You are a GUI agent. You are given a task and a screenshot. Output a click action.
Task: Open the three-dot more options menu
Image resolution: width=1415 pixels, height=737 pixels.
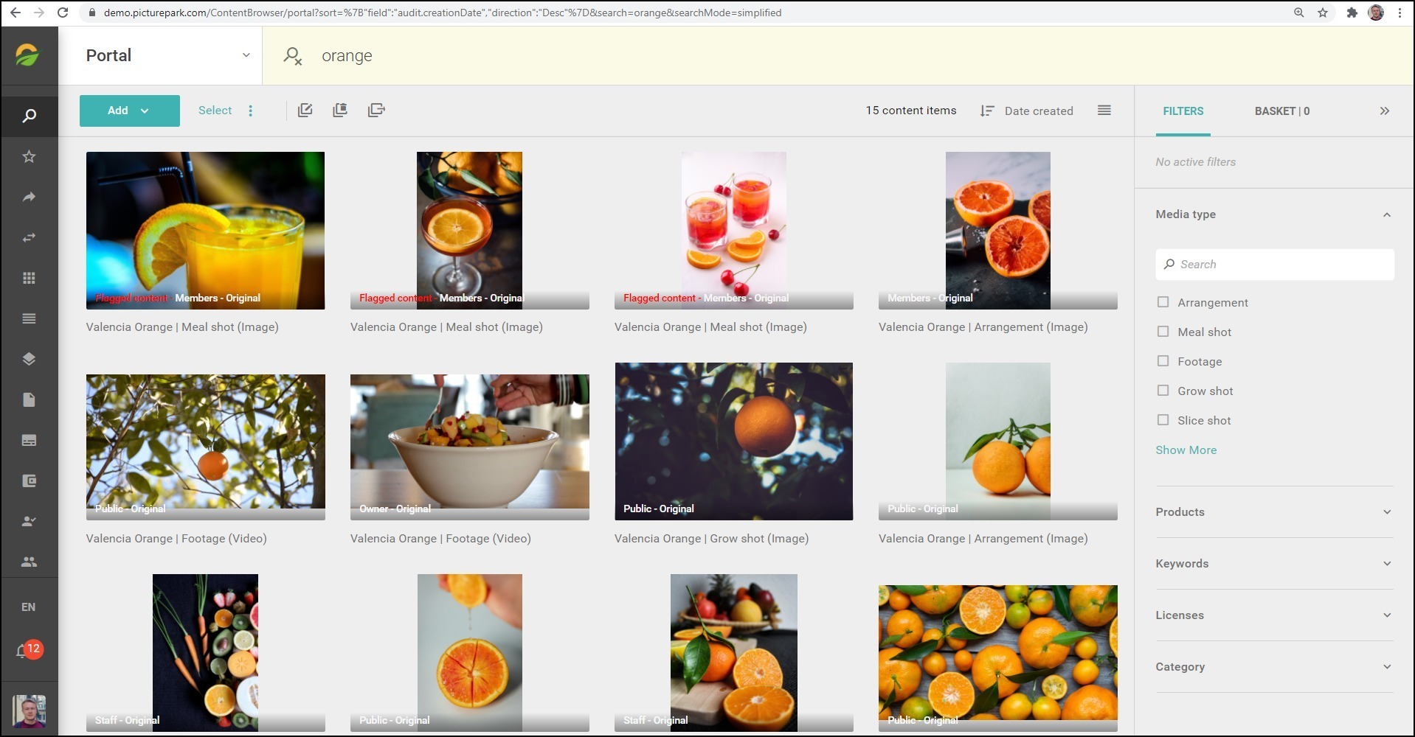click(251, 111)
